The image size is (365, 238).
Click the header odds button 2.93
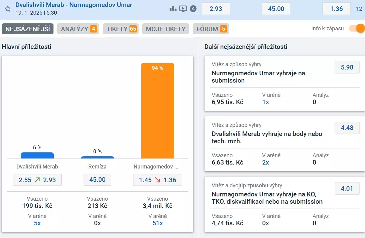click(x=216, y=9)
